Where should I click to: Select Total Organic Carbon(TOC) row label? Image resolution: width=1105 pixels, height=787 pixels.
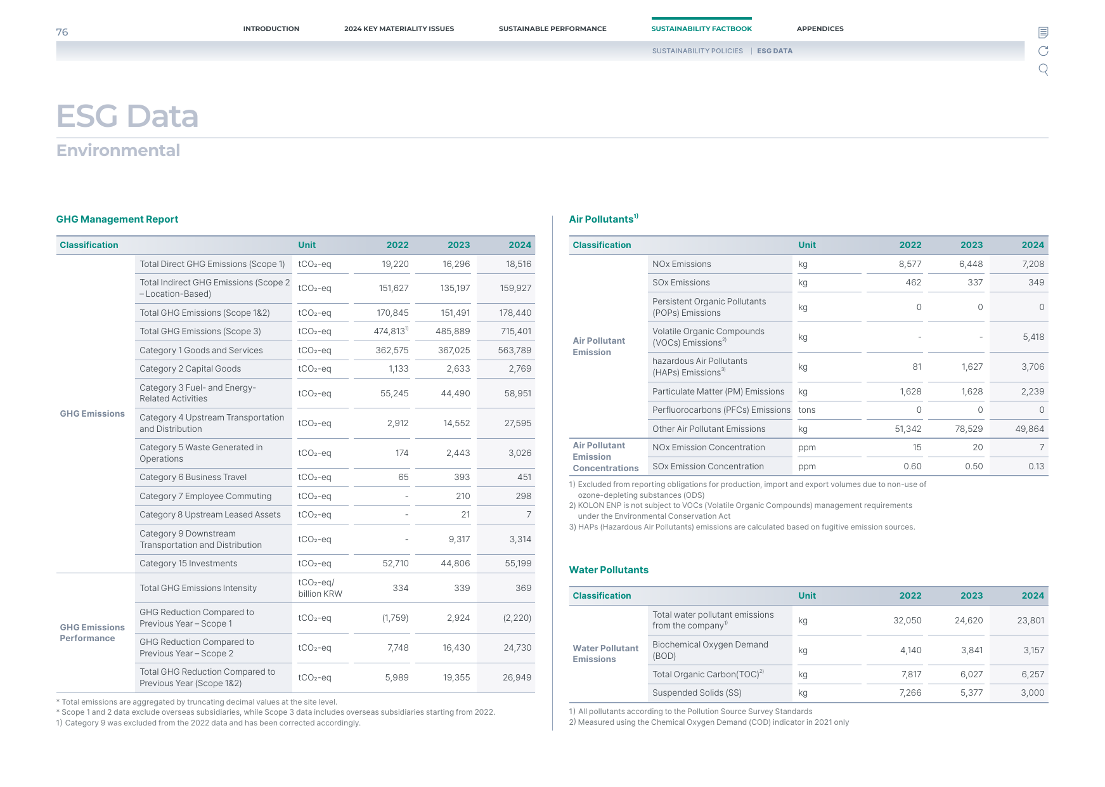pos(708,675)
